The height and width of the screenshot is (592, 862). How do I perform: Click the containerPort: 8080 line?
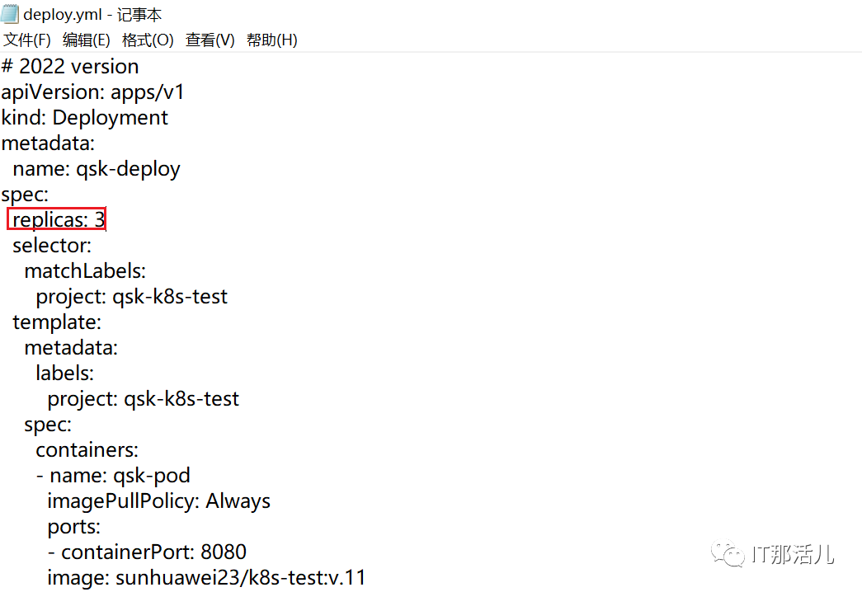pos(148,552)
